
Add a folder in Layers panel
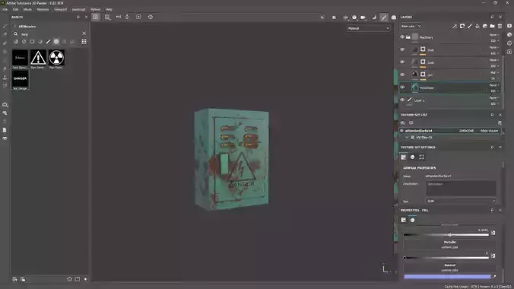(x=493, y=26)
